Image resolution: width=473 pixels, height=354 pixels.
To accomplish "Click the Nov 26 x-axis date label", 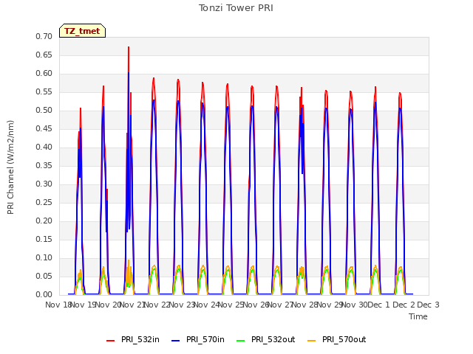I will 256,305.
